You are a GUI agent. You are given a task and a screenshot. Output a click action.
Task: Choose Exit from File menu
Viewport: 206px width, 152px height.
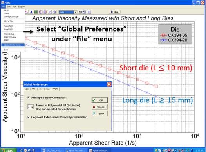pos(6,50)
